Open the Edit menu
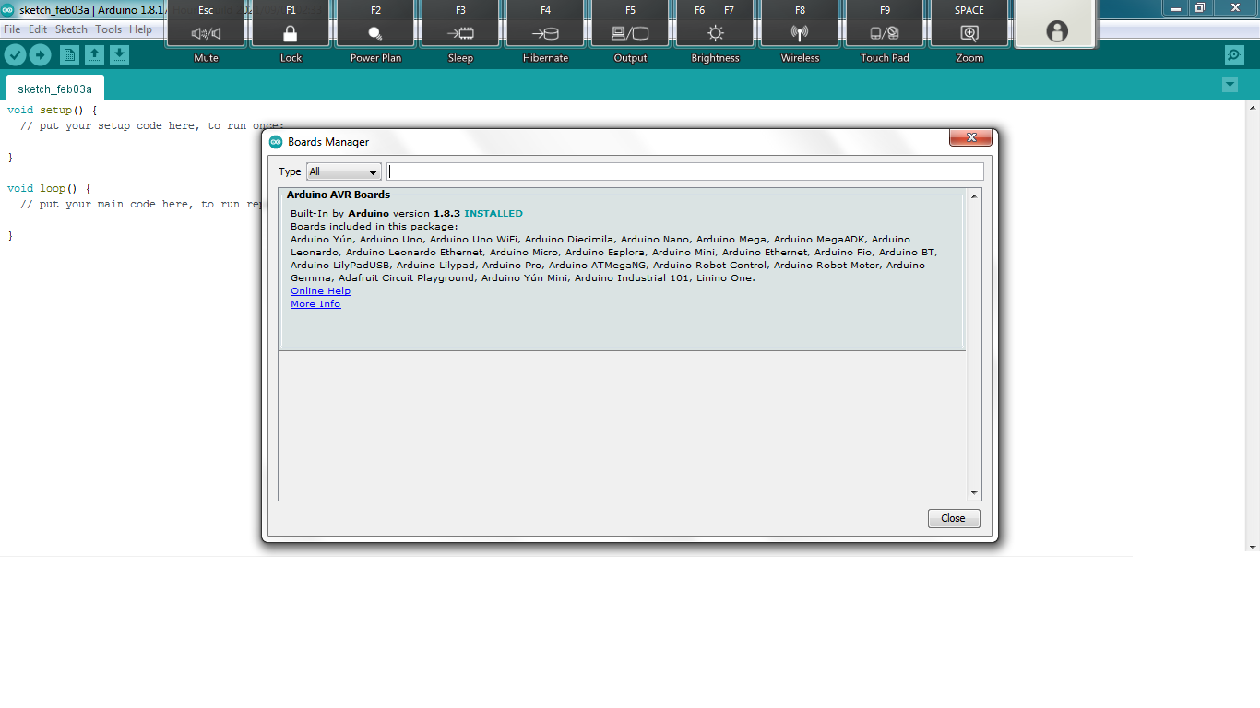The image size is (1260, 708). (38, 29)
